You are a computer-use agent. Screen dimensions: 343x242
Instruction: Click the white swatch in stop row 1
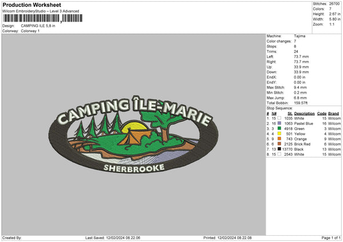(280, 118)
